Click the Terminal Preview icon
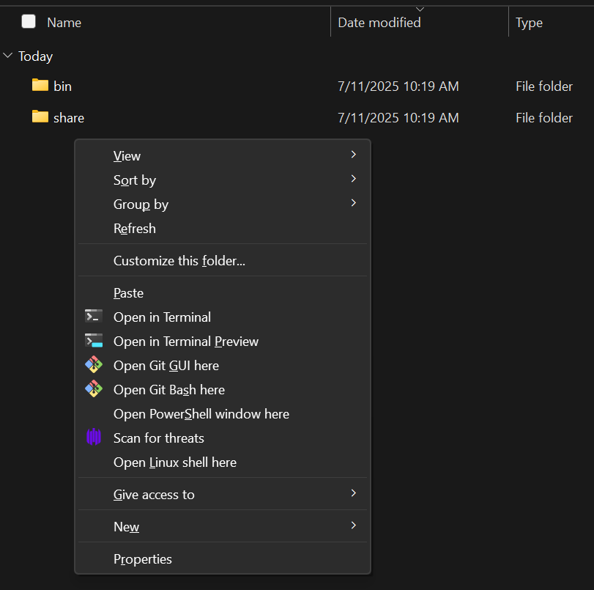This screenshot has width=594, height=590. [x=94, y=341]
